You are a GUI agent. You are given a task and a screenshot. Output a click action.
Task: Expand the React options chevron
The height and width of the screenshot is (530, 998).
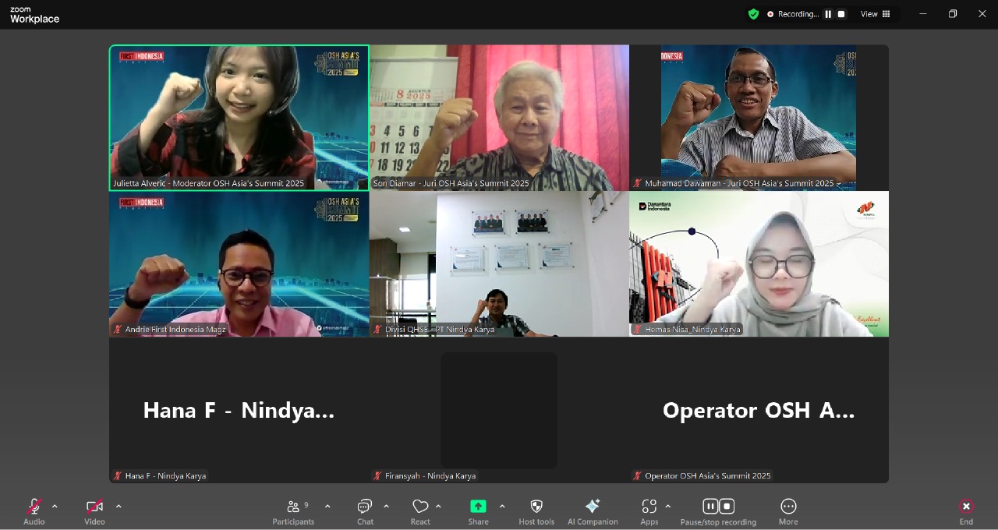tap(438, 507)
